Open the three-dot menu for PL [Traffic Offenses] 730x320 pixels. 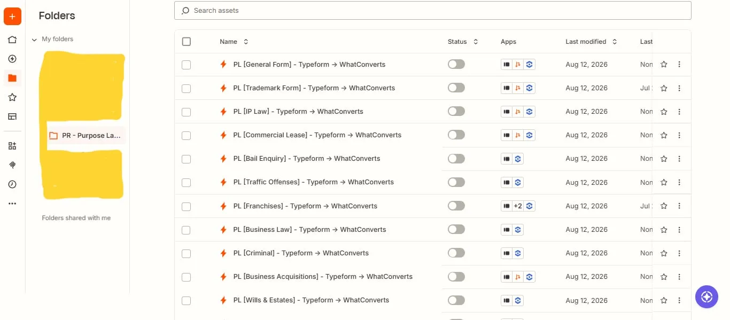point(679,182)
